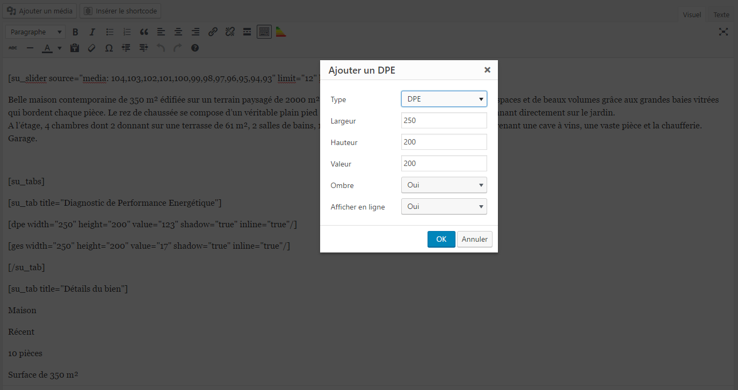Image resolution: width=738 pixels, height=390 pixels.
Task: Click the Insérer le shortcode button
Action: (x=120, y=11)
